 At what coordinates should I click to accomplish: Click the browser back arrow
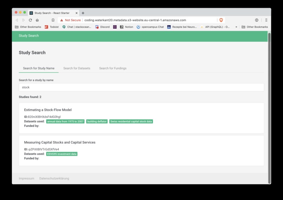pos(17,20)
